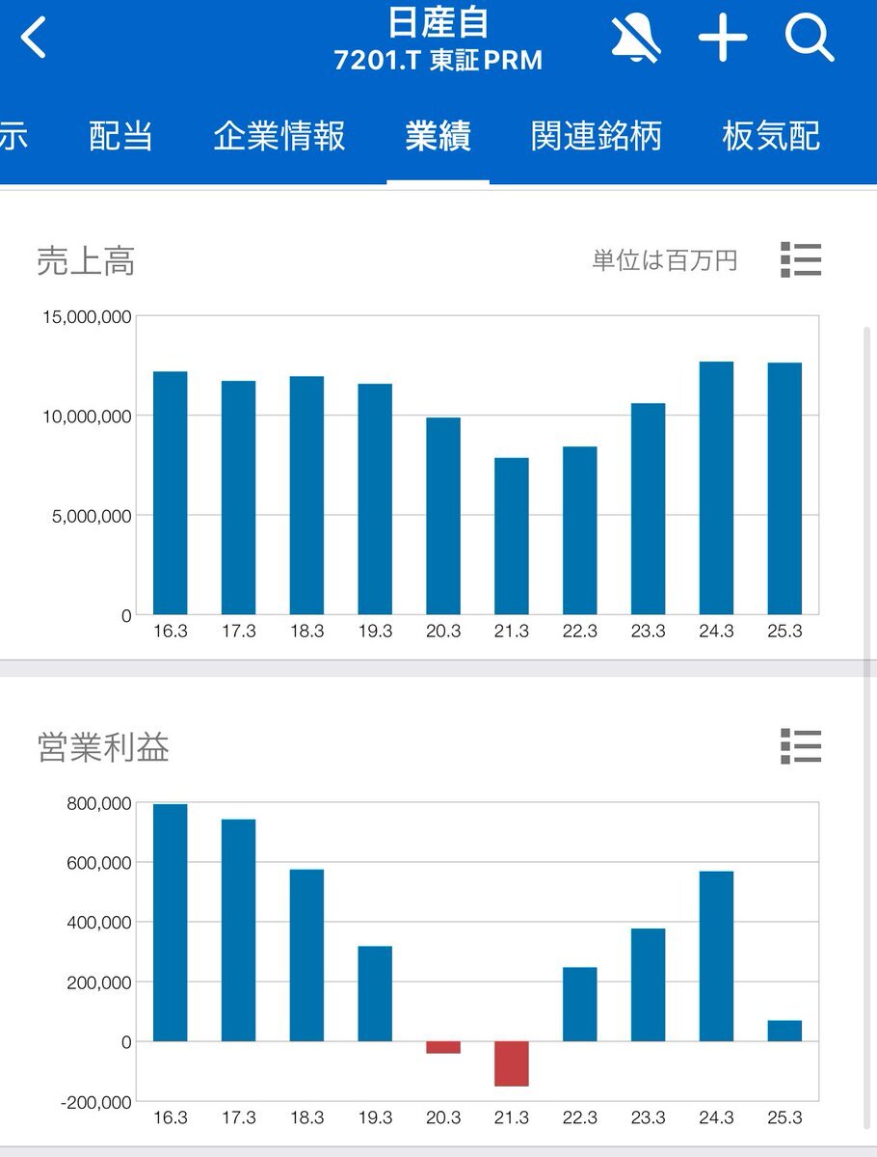Screen dimensions: 877x1157
Task: Tap the 日産自 stock title
Action: click(438, 21)
